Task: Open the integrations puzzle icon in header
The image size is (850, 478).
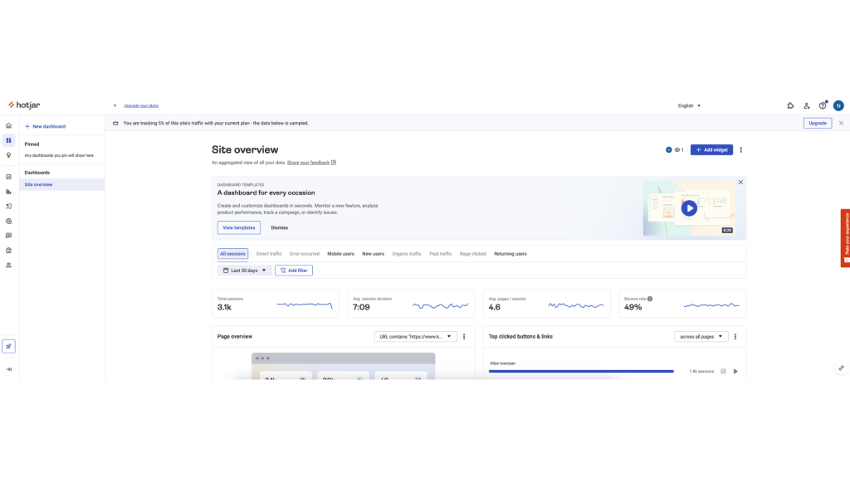Action: (790, 105)
